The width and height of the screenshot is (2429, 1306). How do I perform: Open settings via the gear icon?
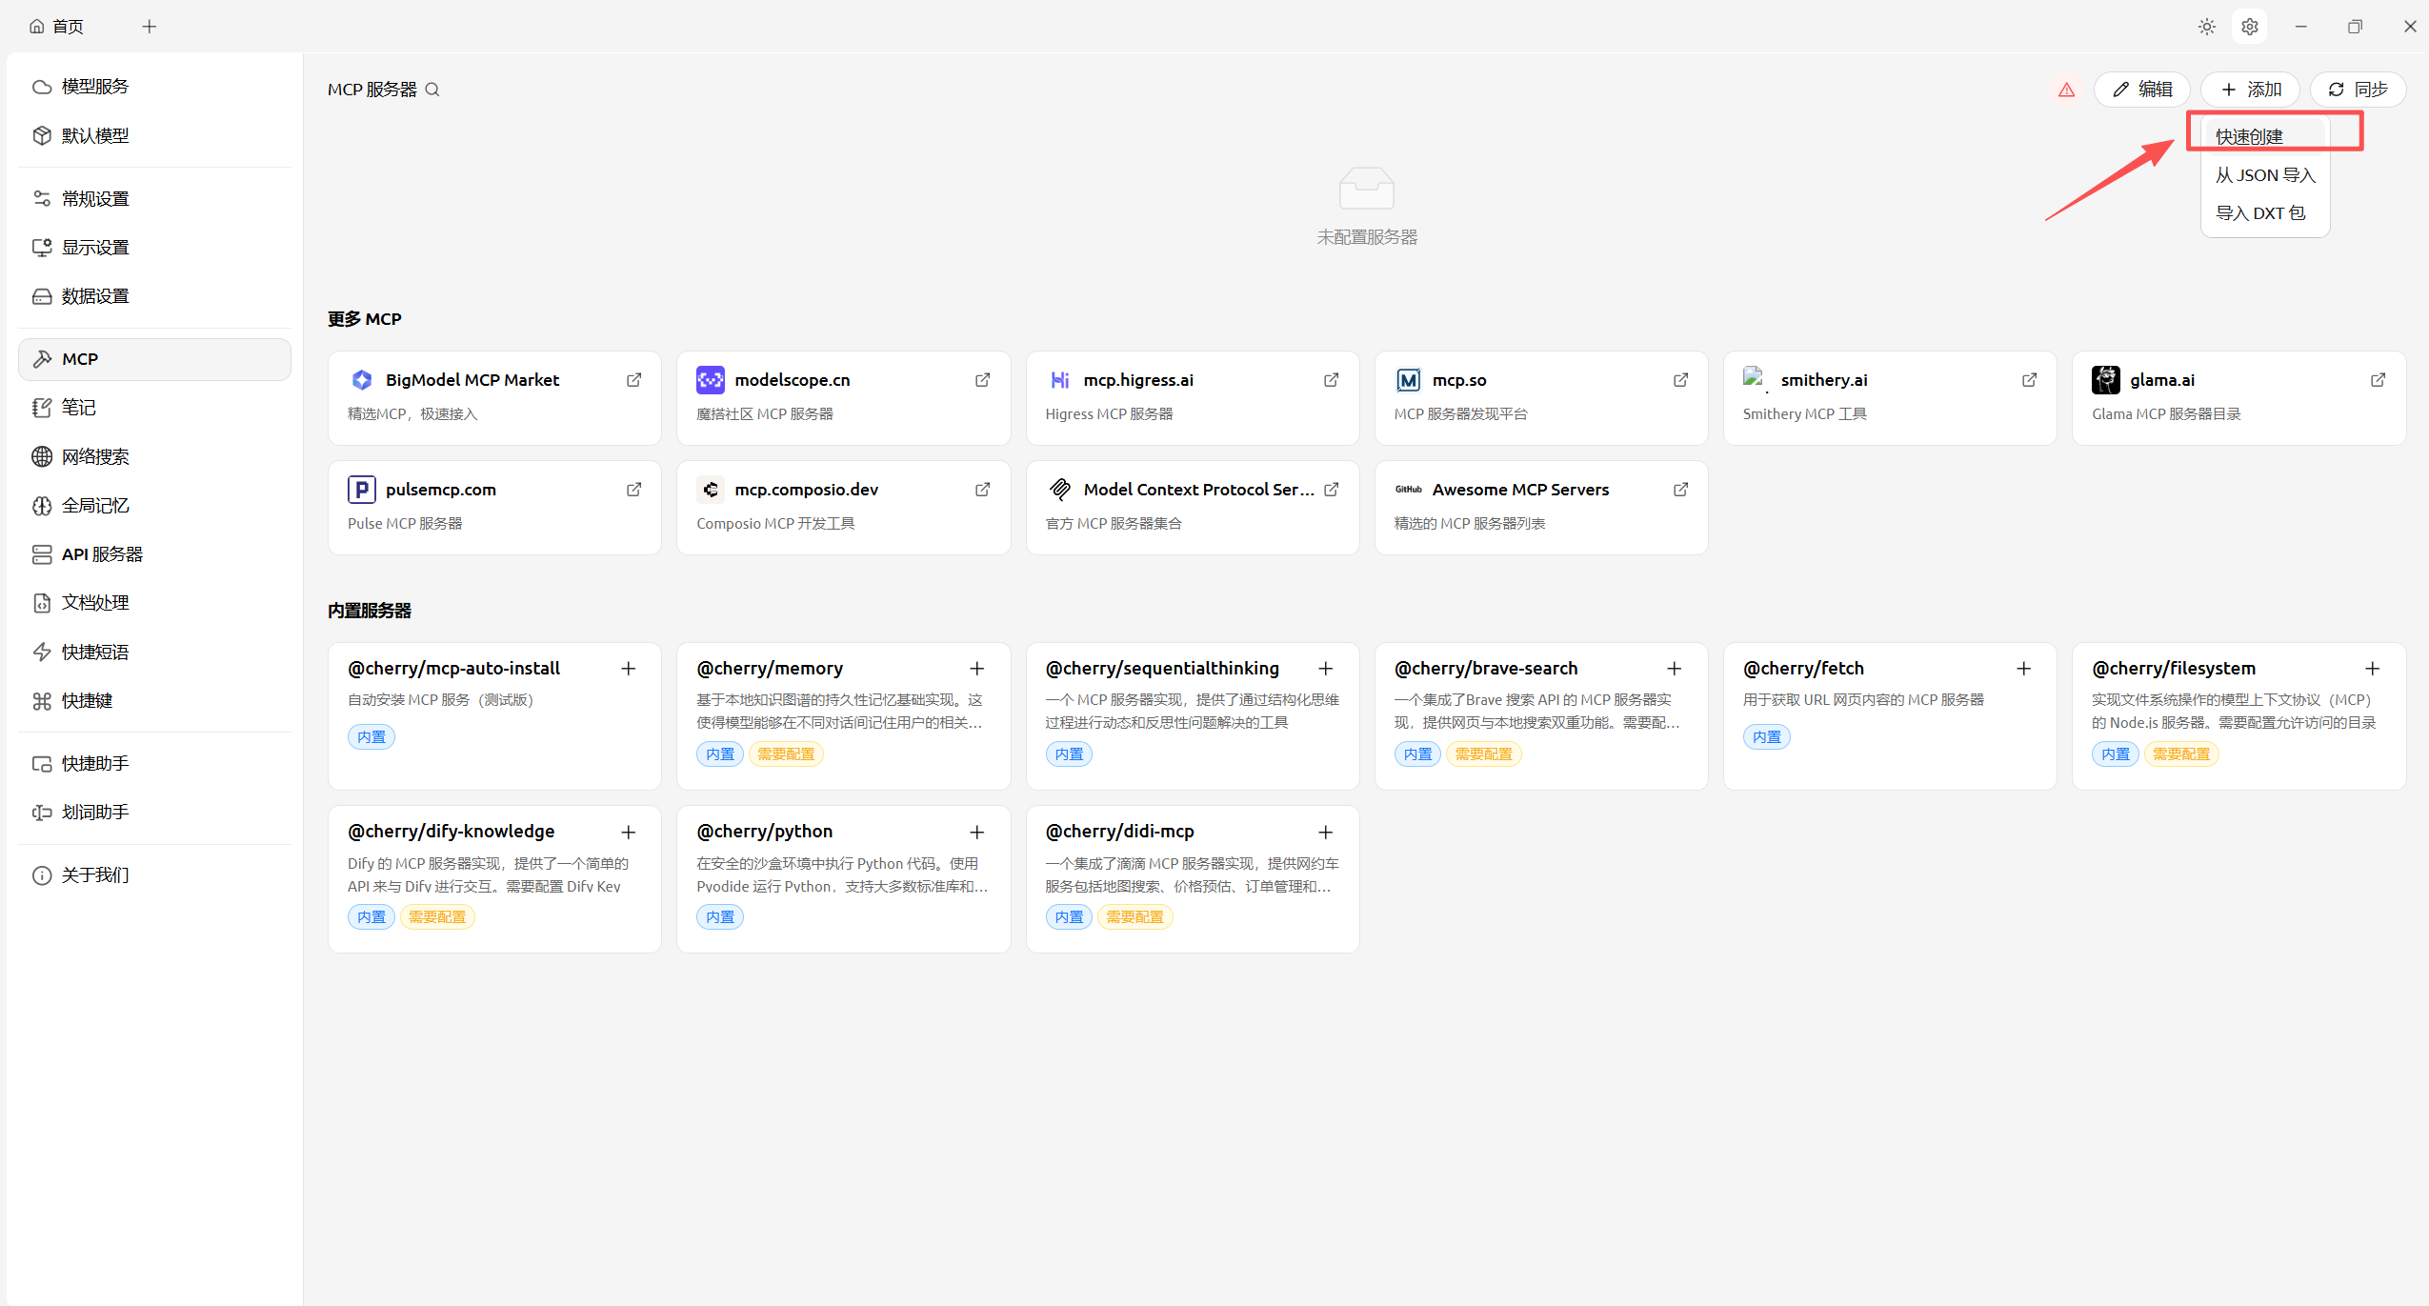(x=2249, y=27)
